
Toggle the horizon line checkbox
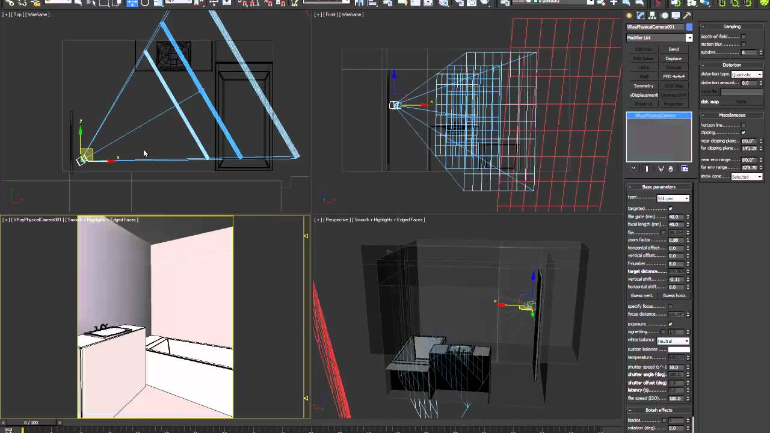pos(744,125)
